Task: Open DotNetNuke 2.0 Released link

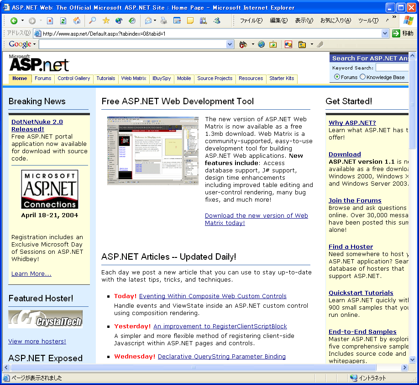Action: click(x=37, y=125)
